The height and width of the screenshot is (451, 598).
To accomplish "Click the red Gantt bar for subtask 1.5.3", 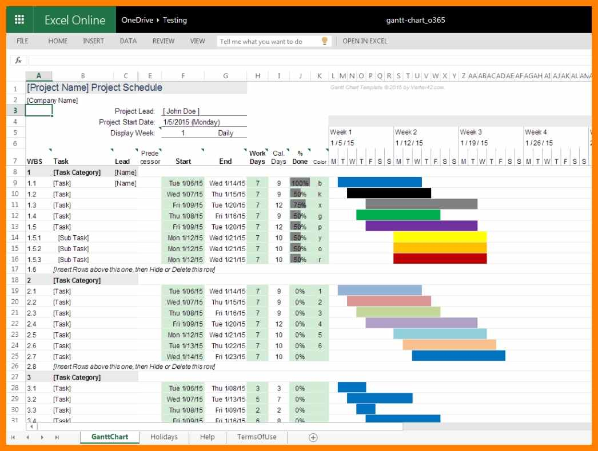I will point(440,259).
